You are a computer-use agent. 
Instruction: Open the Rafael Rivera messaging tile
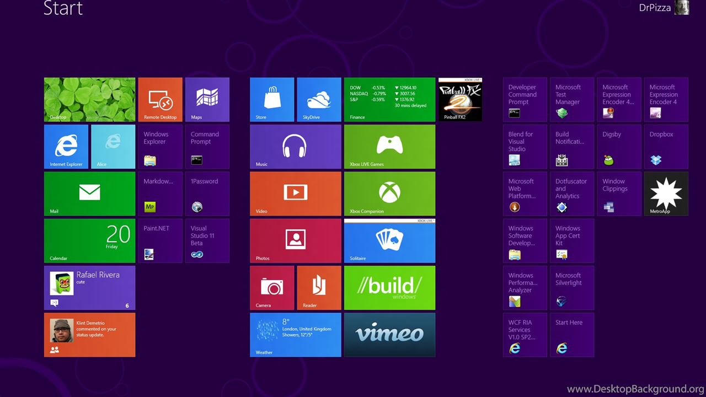89,288
